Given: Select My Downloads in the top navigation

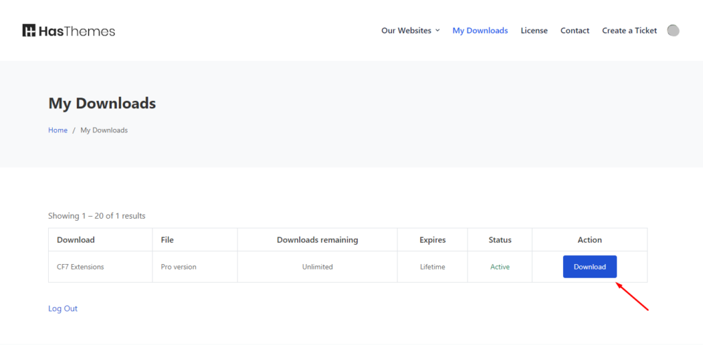Looking at the screenshot, I should tap(480, 30).
